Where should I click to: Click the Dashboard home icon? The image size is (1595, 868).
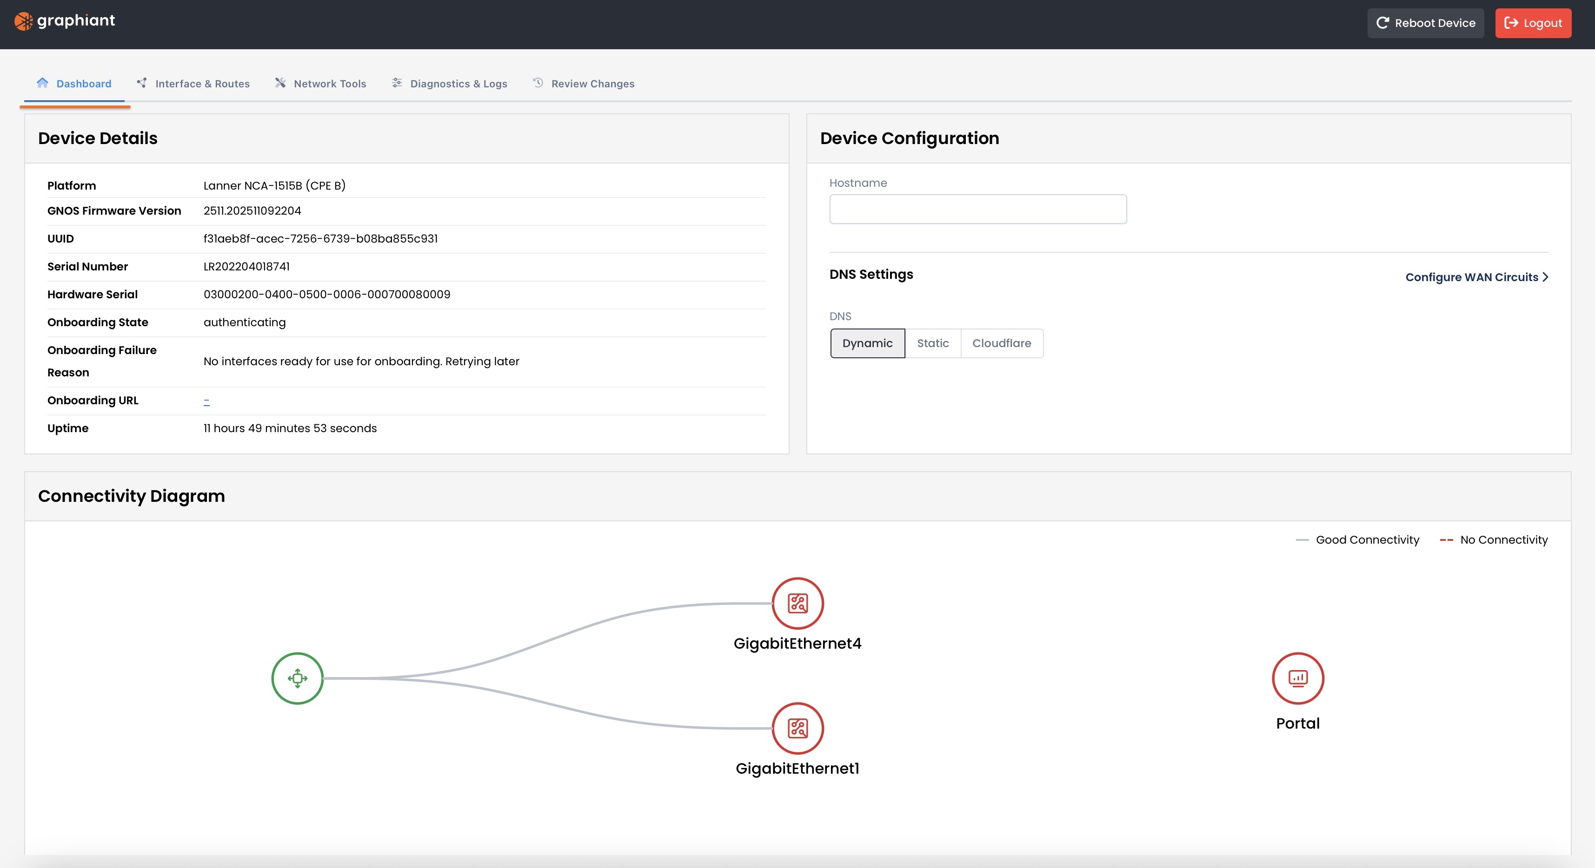pos(42,83)
